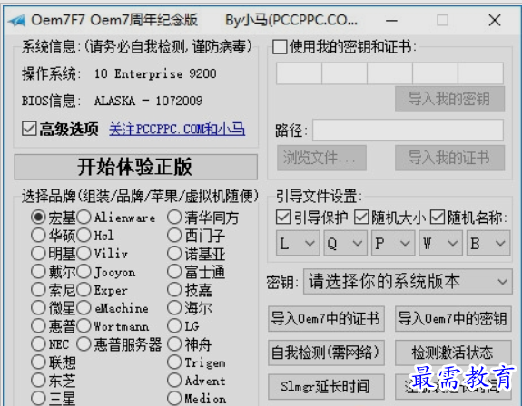Select 宏基 brand radio button
Screen dimensions: 522x406
tap(38, 217)
